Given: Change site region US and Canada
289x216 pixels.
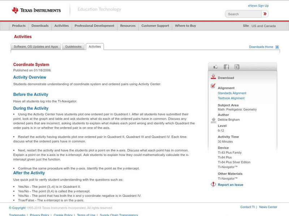Looking at the screenshot, I should 264,26.
